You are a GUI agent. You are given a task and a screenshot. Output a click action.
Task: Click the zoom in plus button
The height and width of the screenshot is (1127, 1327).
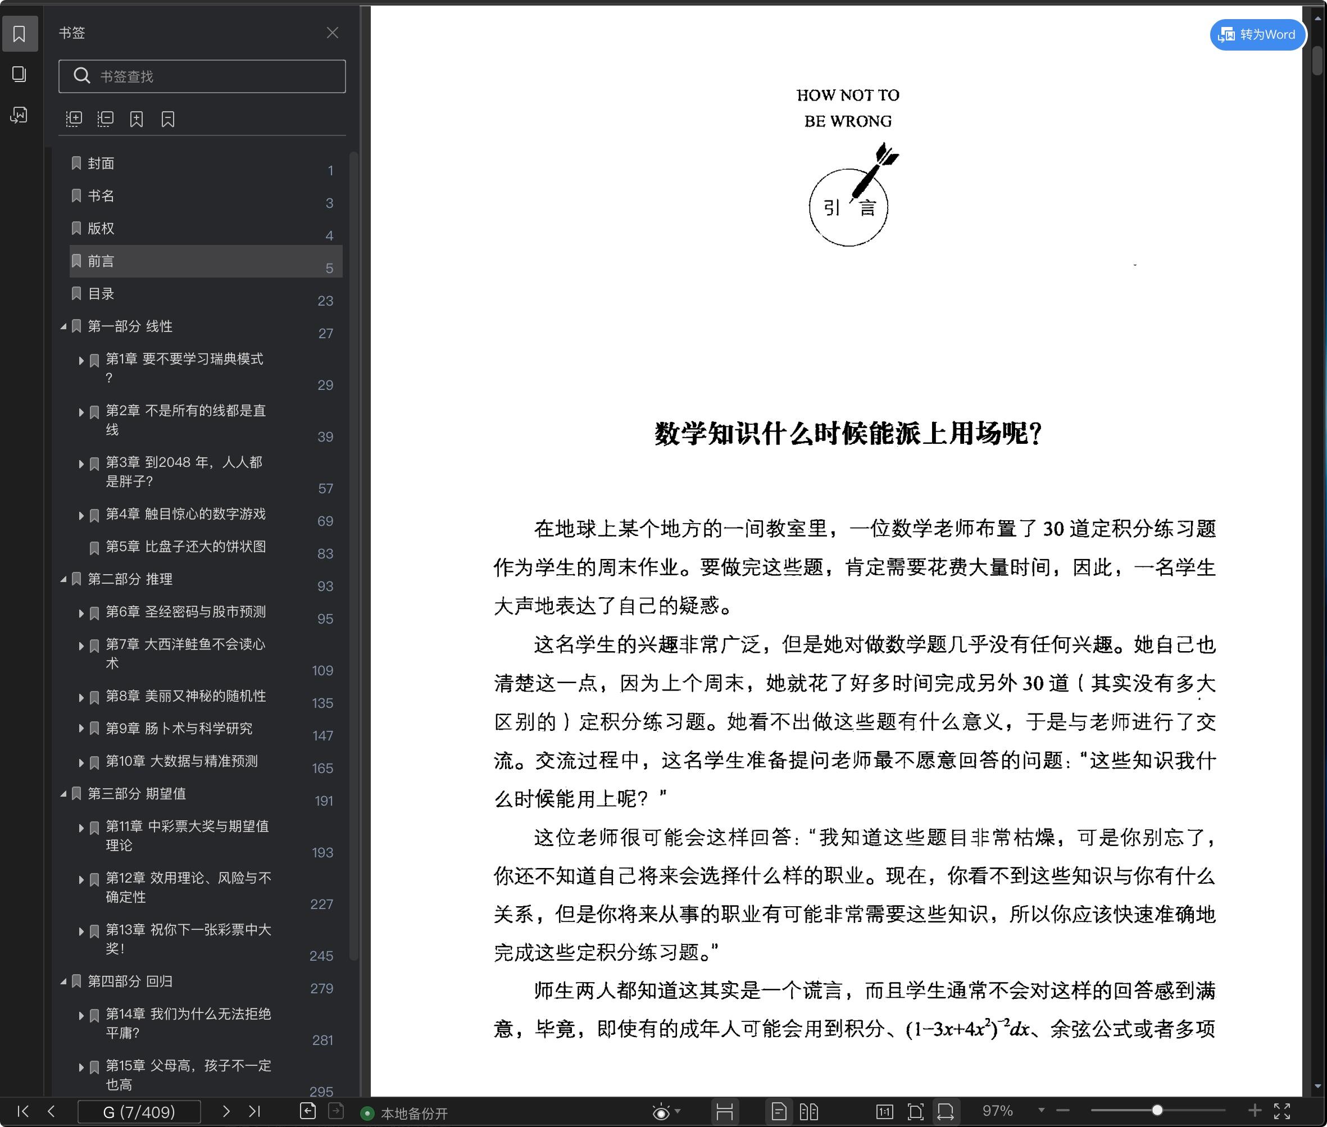tap(1255, 1111)
